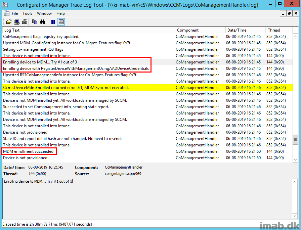Click into the log detail text box
The height and width of the screenshot is (230, 301).
tap(147, 199)
